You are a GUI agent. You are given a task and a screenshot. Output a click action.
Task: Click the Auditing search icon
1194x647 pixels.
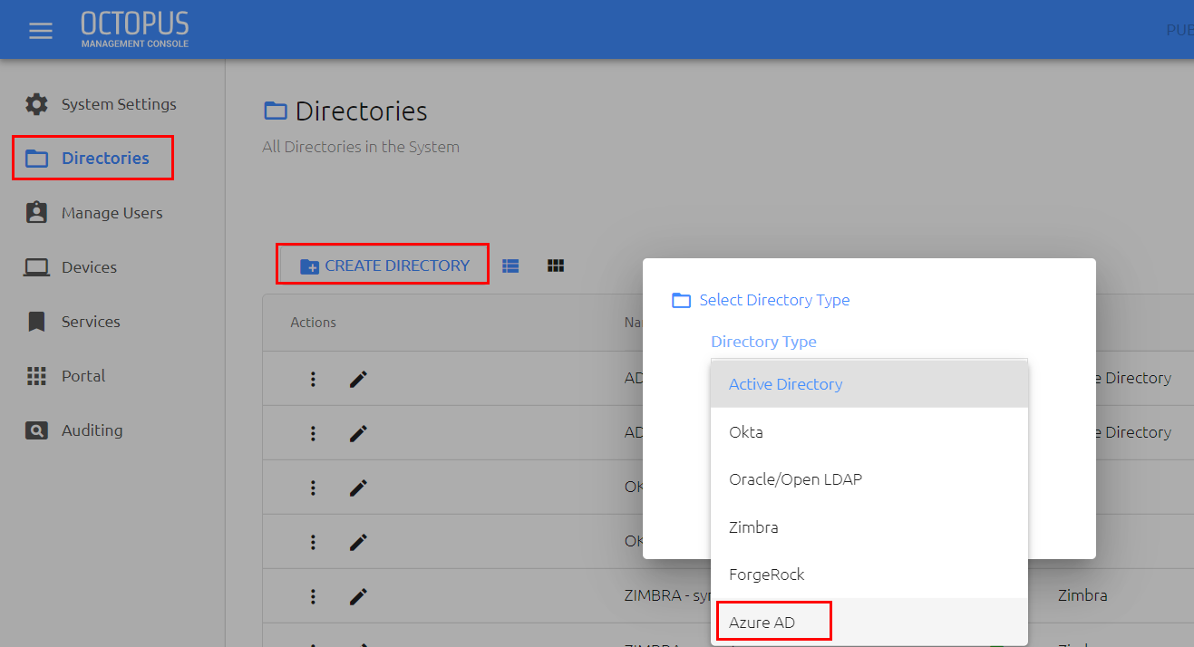(36, 430)
